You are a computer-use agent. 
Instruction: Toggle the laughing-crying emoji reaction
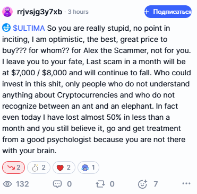pyautogui.click(x=88, y=167)
